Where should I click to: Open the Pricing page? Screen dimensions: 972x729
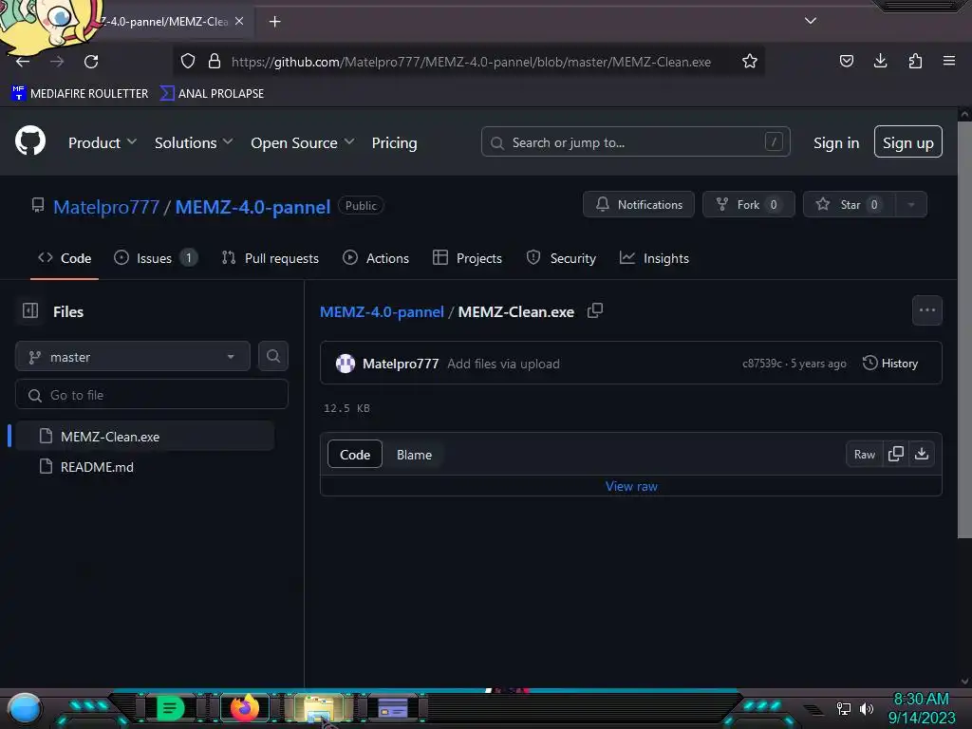pos(394,142)
